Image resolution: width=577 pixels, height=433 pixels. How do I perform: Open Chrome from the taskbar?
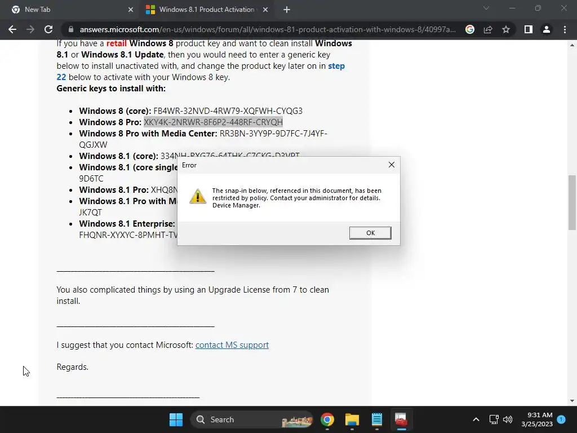click(327, 419)
